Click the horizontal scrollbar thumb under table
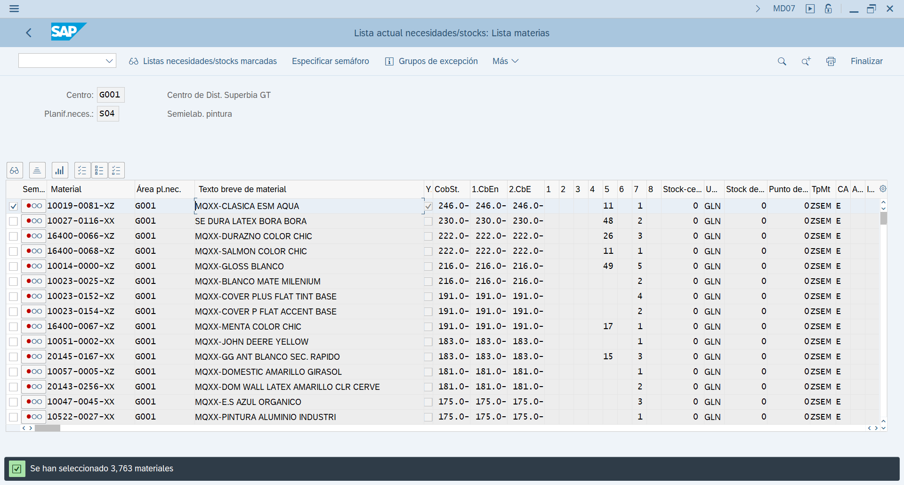This screenshot has height=485, width=904. click(x=48, y=428)
